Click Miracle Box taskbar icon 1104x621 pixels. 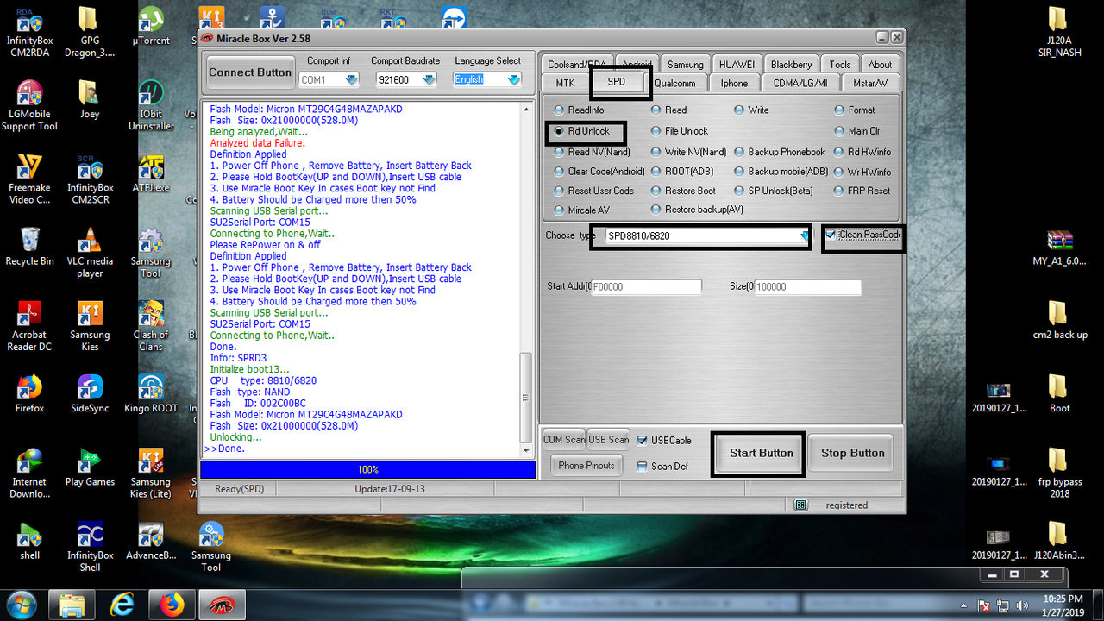[x=223, y=605]
